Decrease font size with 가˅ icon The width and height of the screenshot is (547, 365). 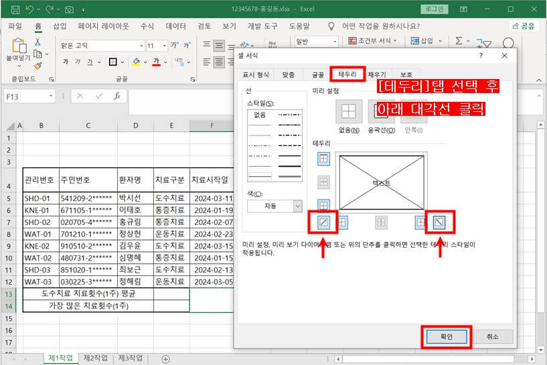[187, 46]
